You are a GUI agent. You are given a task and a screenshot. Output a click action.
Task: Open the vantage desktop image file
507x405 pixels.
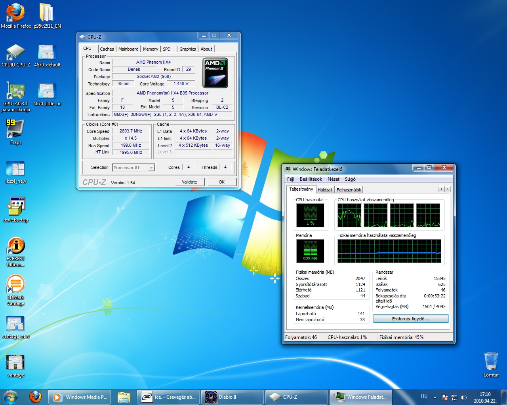16,366
